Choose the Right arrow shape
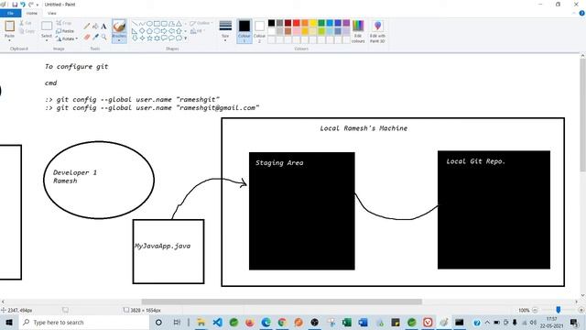The image size is (586, 330). [x=165, y=31]
